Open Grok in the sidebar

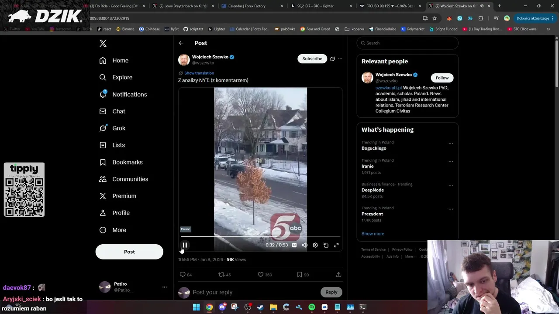[112, 128]
